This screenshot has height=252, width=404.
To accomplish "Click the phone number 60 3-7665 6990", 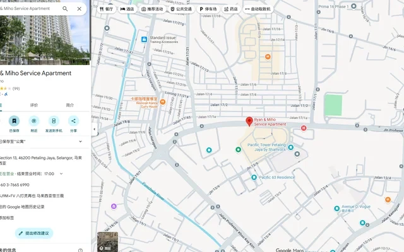I will click(x=15, y=185).
